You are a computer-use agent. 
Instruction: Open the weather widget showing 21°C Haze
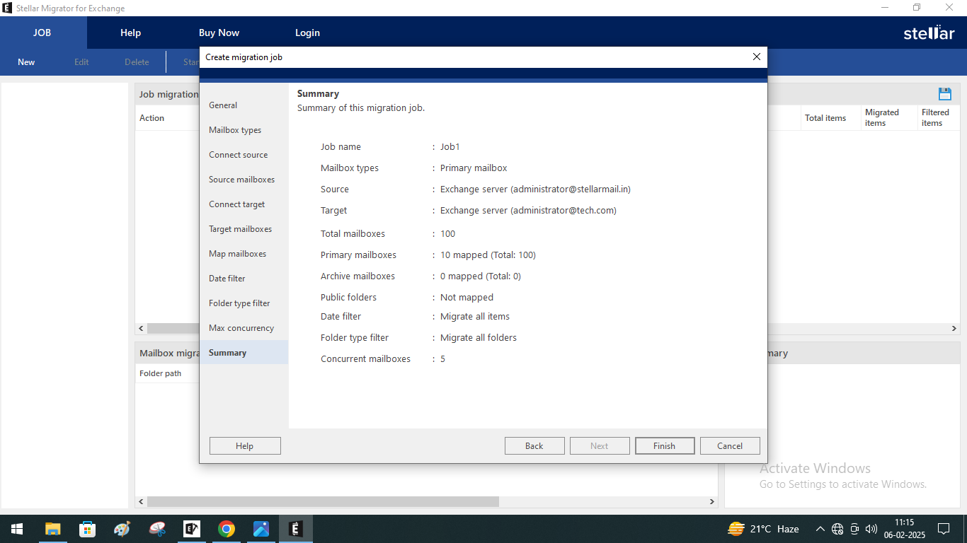point(764,529)
